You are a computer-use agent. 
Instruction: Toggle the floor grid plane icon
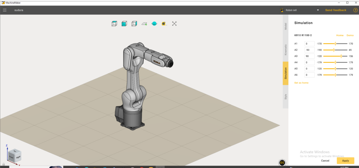click(x=144, y=23)
